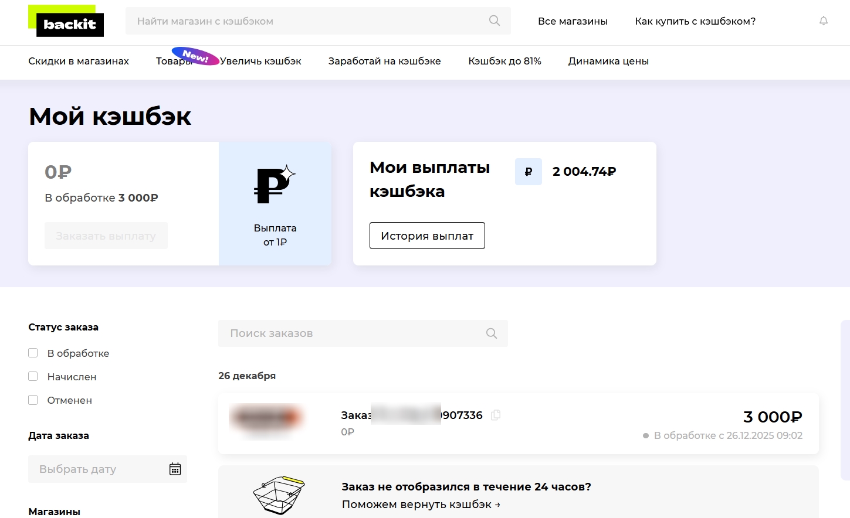The height and width of the screenshot is (518, 850).
Task: Open the calendar icon in date field
Action: pyautogui.click(x=175, y=469)
